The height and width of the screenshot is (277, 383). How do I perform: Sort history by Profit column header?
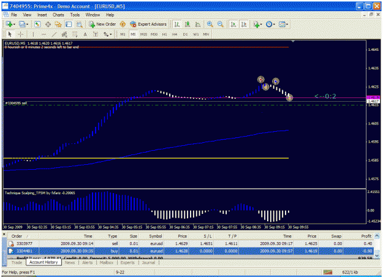366,236
